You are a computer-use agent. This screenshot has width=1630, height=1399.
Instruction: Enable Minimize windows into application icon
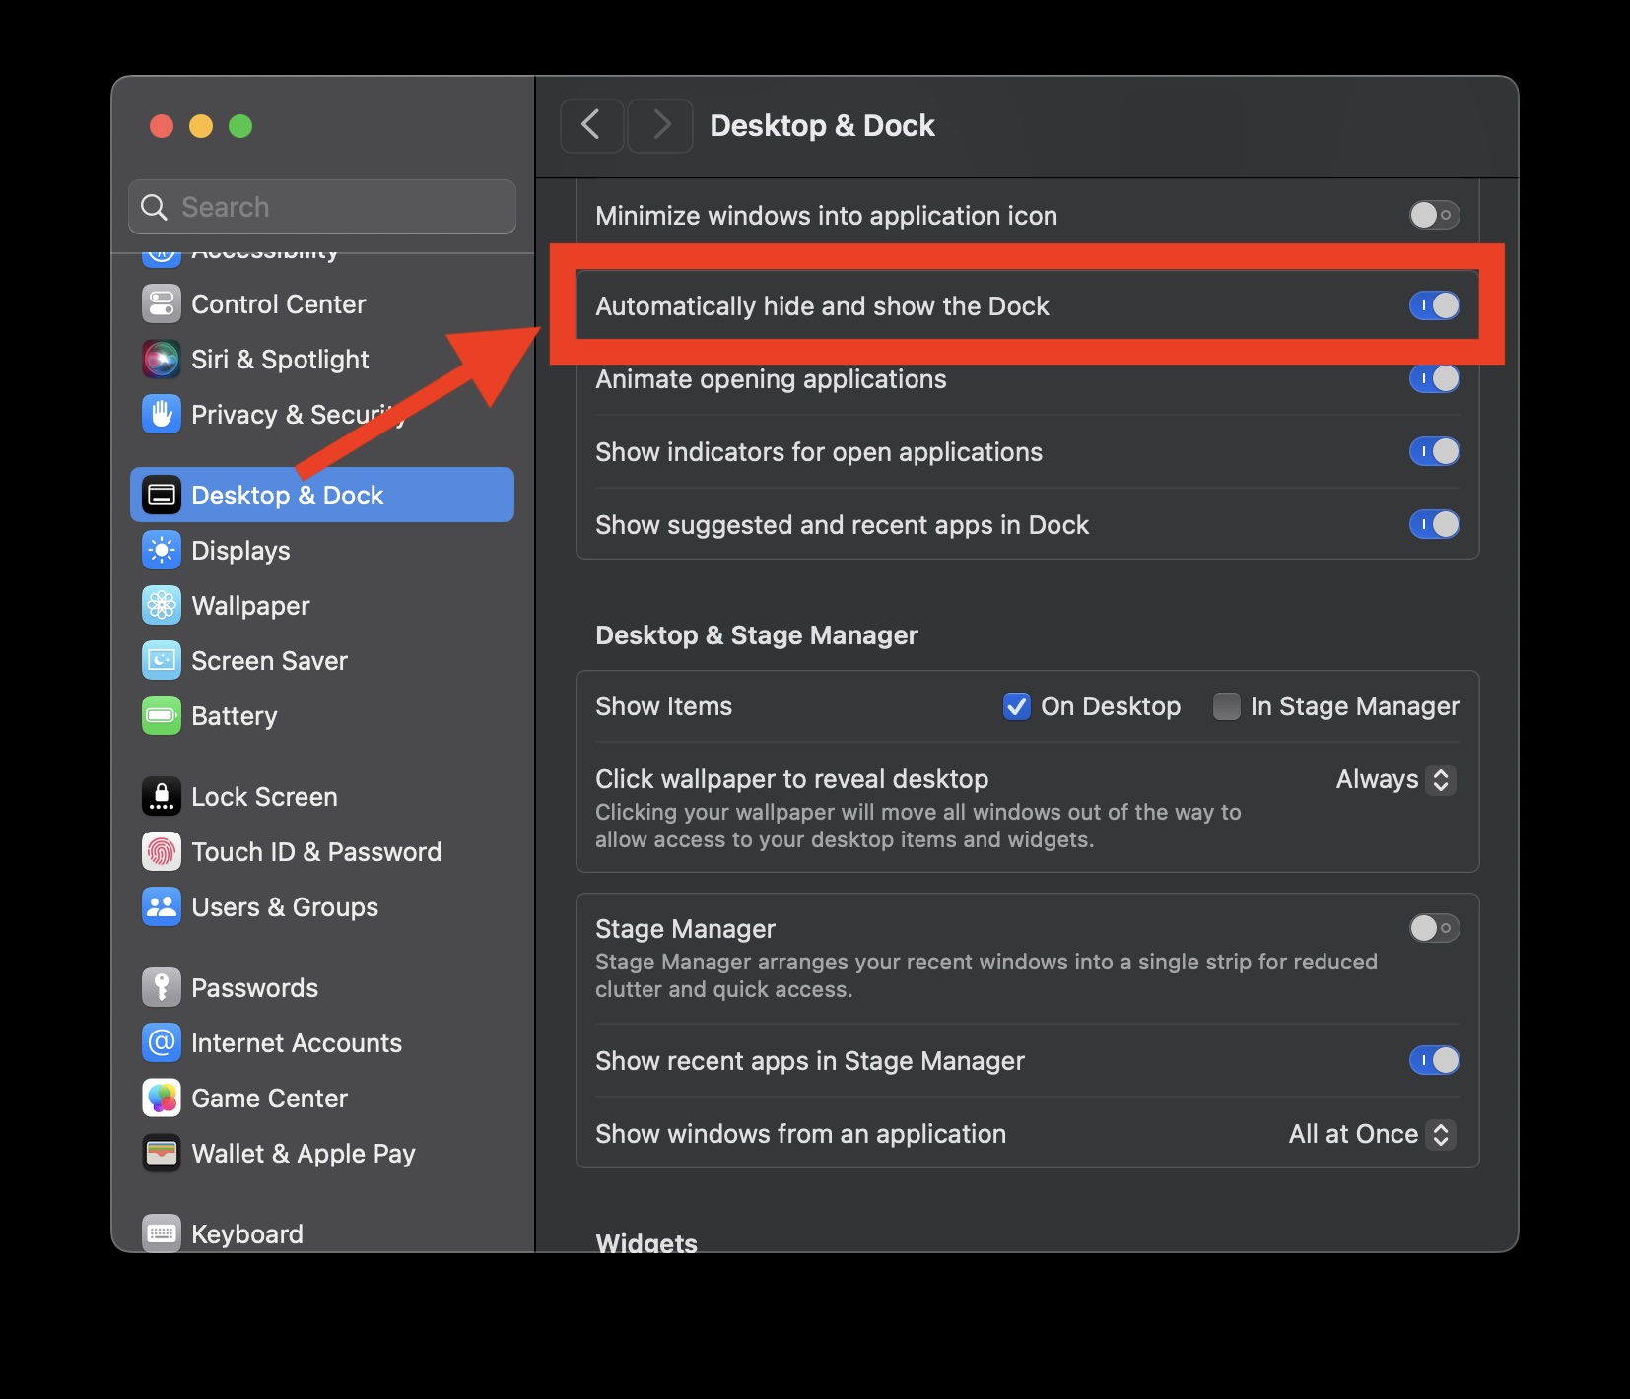(x=1434, y=215)
